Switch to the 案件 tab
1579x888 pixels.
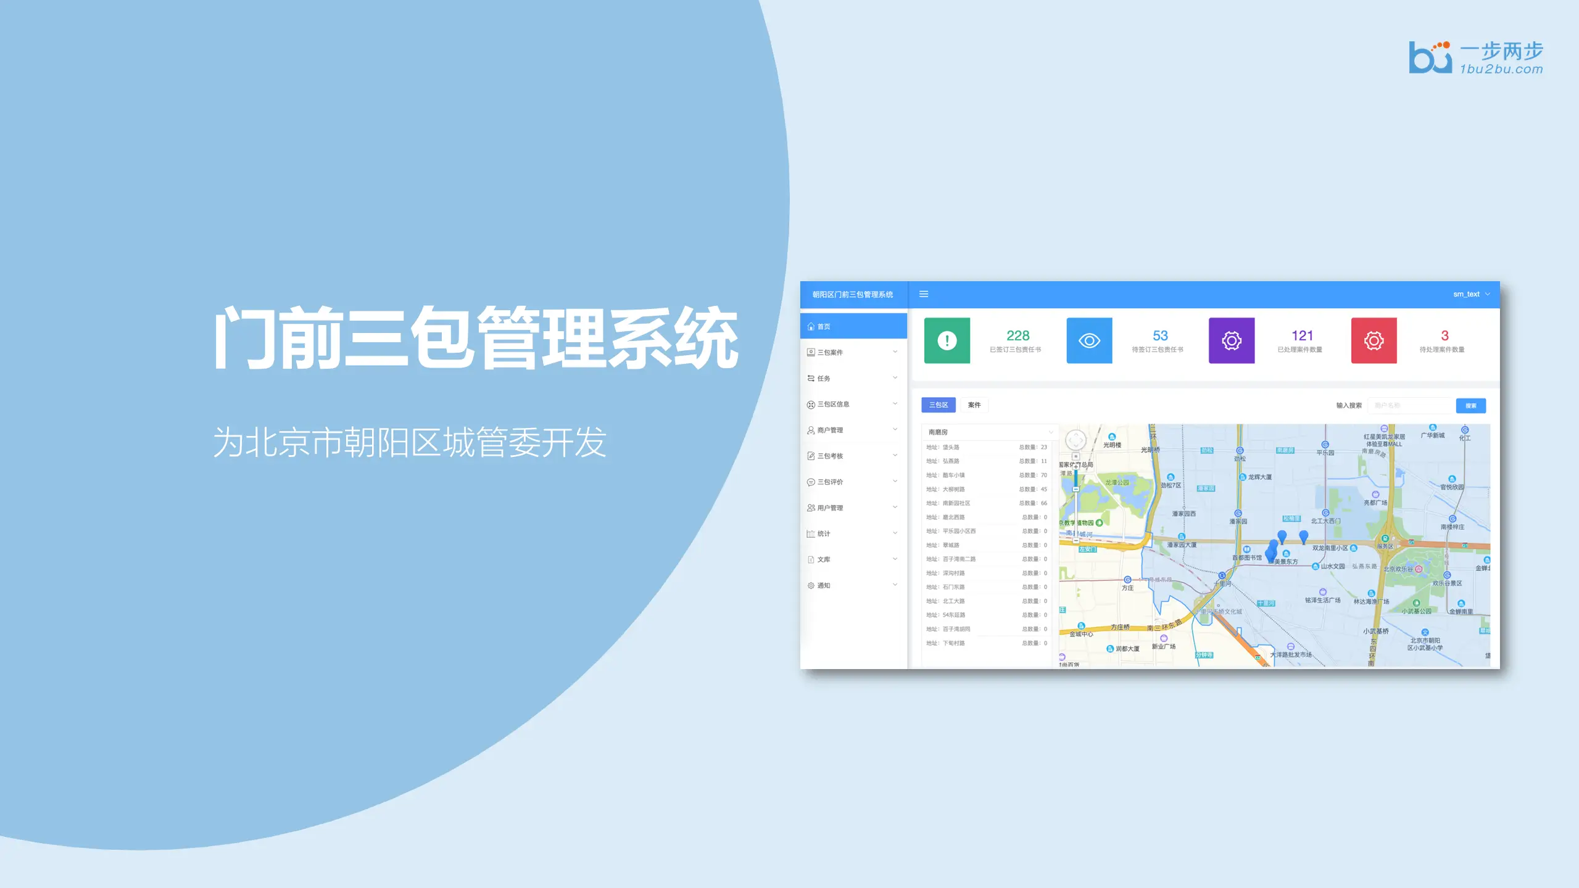[x=974, y=405]
